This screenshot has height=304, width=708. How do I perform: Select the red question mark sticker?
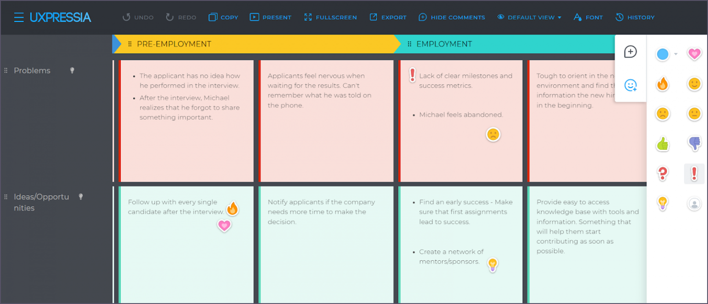[662, 174]
